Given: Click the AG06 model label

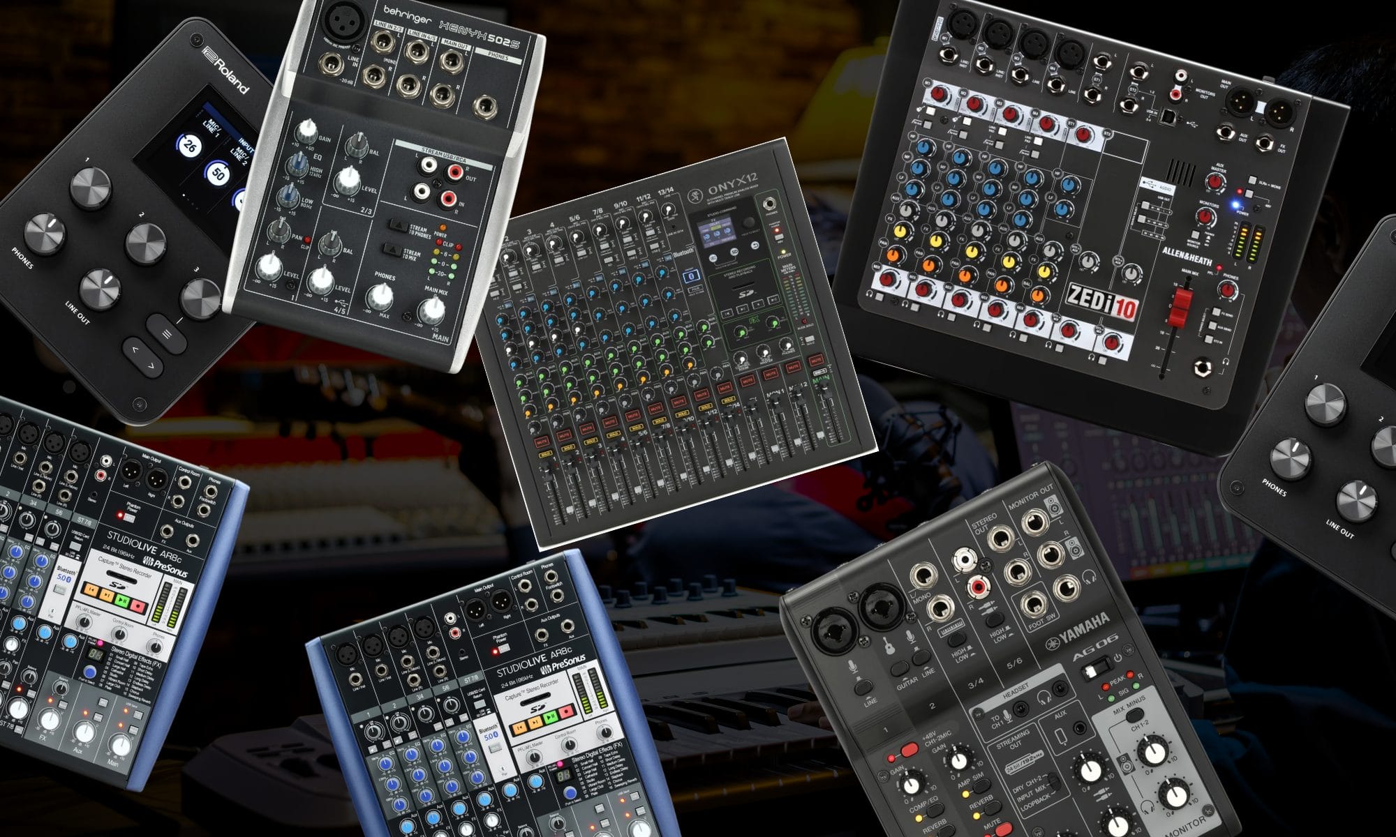Looking at the screenshot, I should click(1096, 647).
